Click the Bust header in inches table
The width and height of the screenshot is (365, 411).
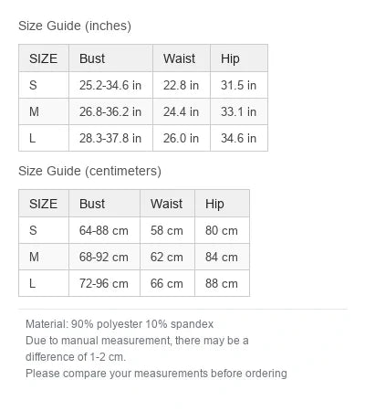(x=110, y=58)
